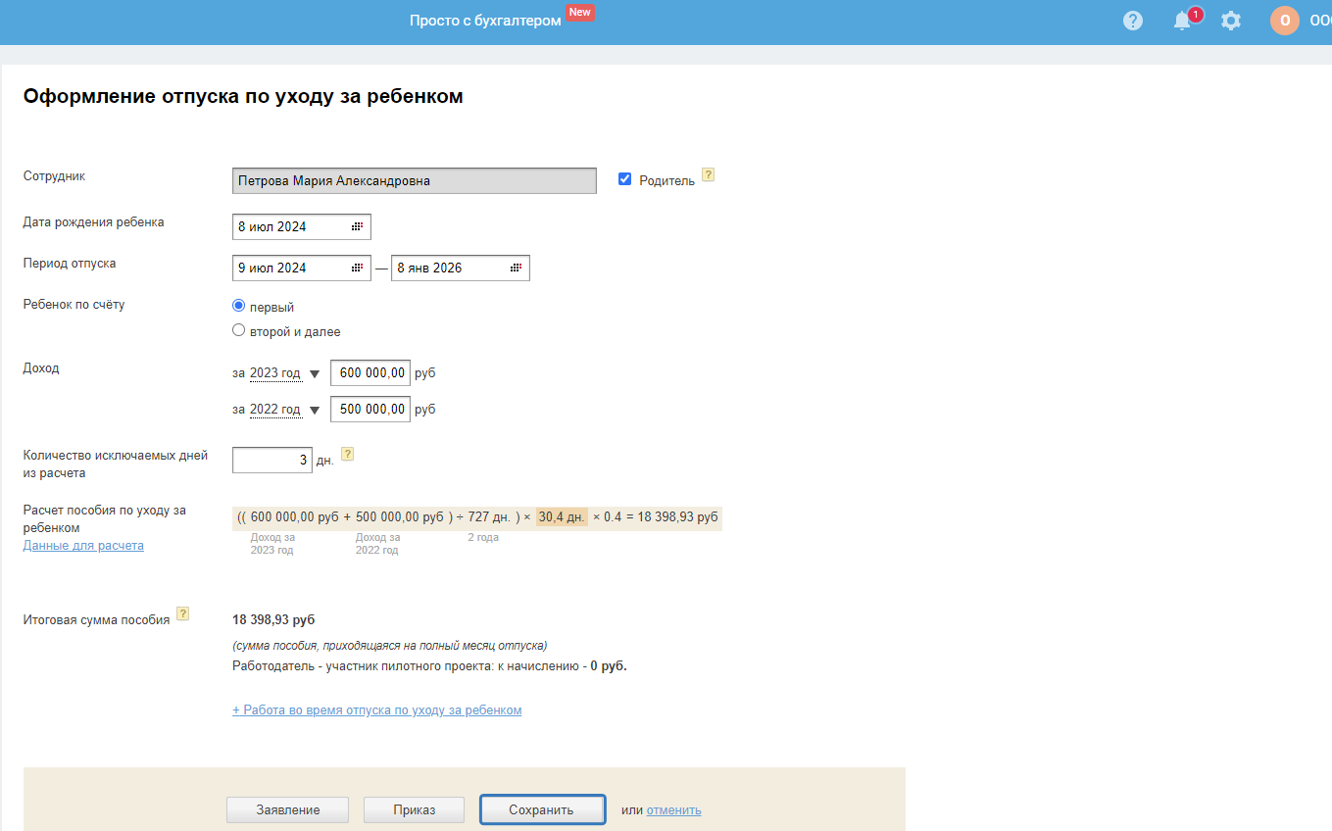Image resolution: width=1332 pixels, height=831 pixels.
Task: Open 'Данные для расчета' link
Action: point(83,546)
